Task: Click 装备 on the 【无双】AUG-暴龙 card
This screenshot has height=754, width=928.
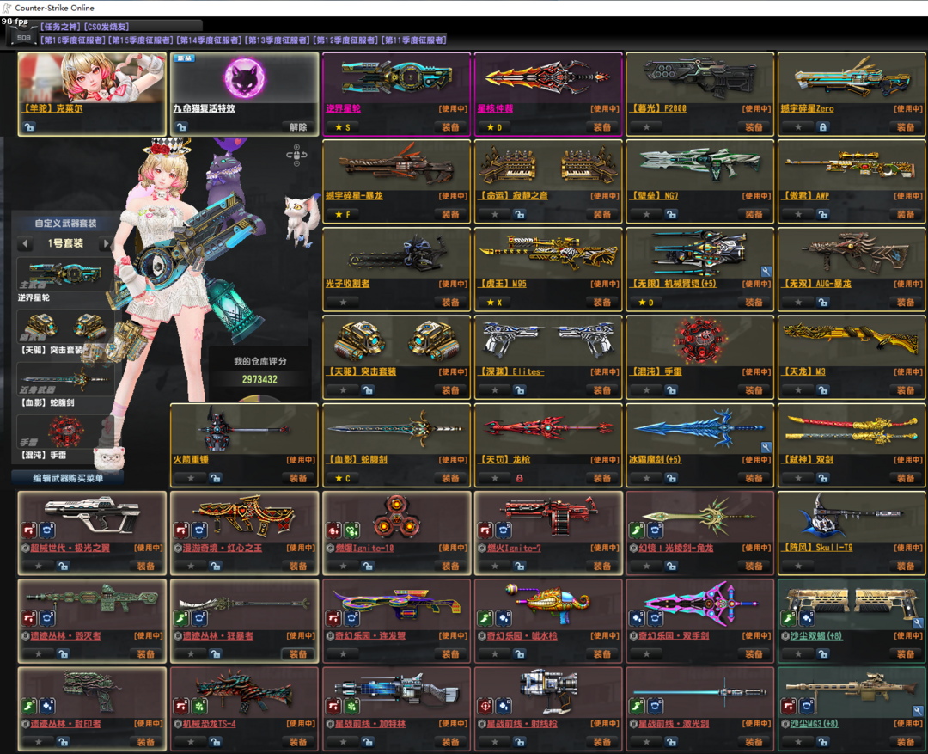Action: 906,302
